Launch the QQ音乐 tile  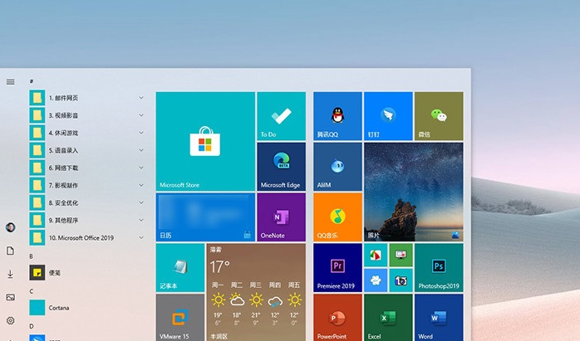(x=337, y=217)
